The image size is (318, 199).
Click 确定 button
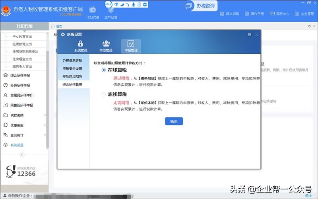174,121
